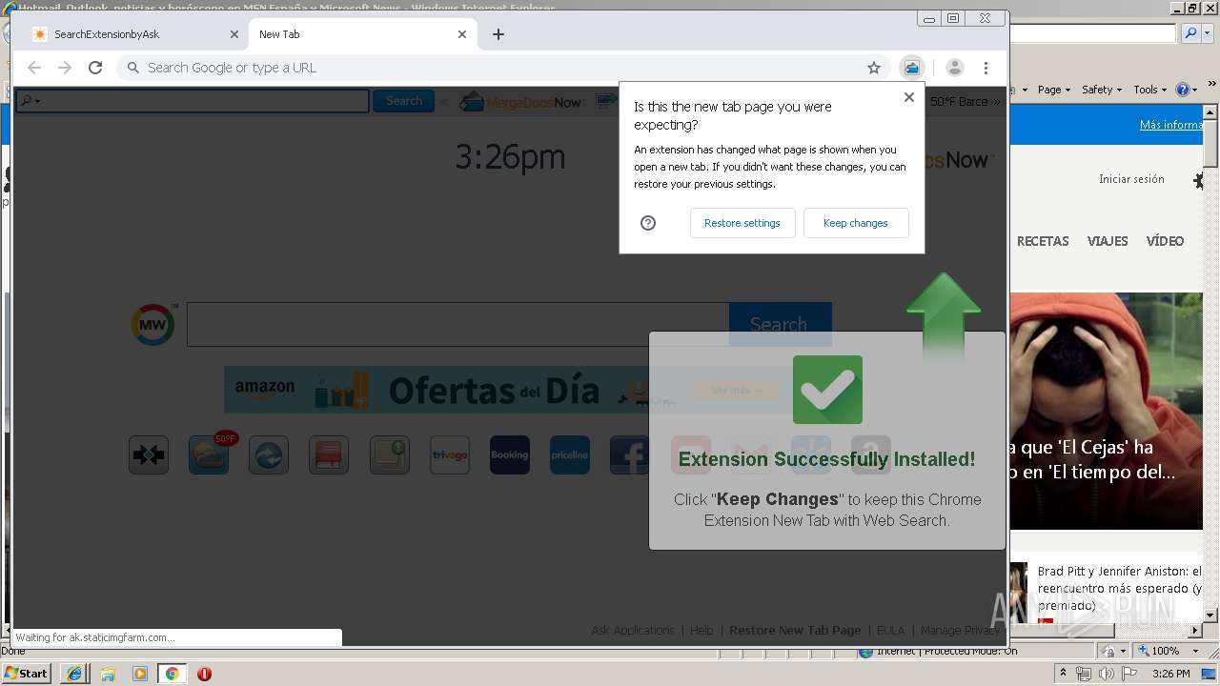This screenshot has width=1220, height=686.
Task: Open the weather shortcut icon
Action: 209,455
